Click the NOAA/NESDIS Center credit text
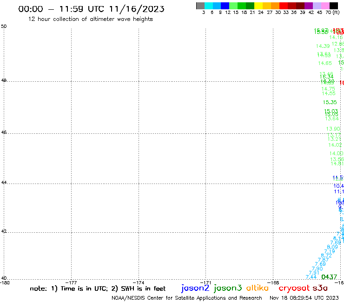344x302 pixels. [x=187, y=298]
